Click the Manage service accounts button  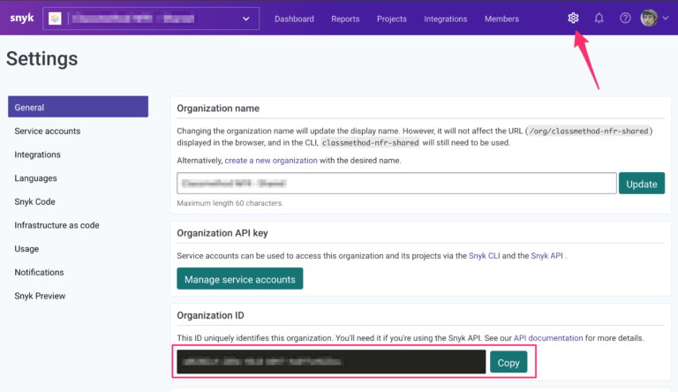239,279
